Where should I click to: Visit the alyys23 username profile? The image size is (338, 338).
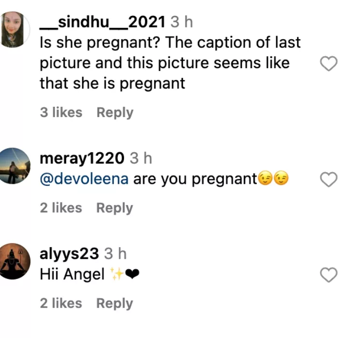70,253
